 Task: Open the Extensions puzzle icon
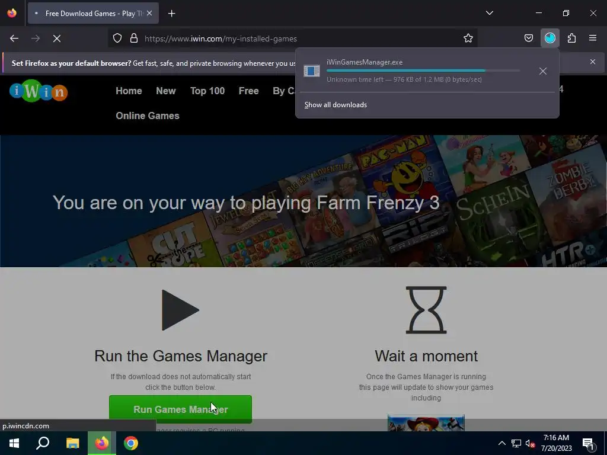[x=571, y=39]
